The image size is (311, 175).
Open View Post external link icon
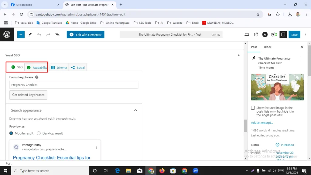[x=256, y=34]
